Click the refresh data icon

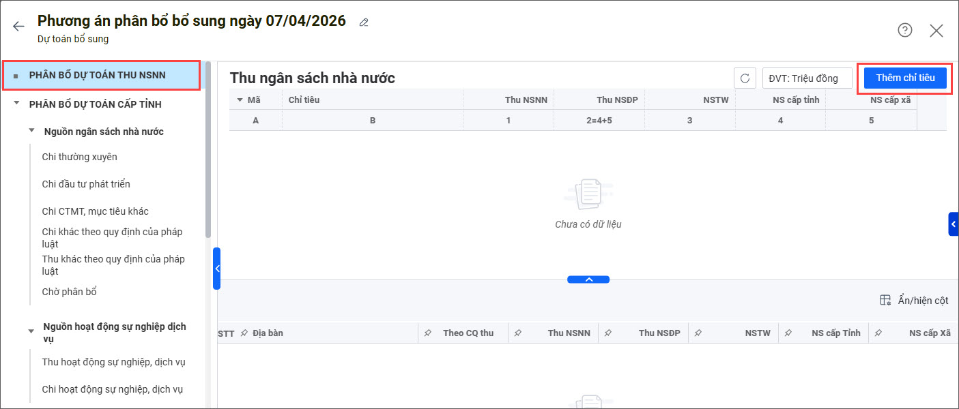pos(745,78)
